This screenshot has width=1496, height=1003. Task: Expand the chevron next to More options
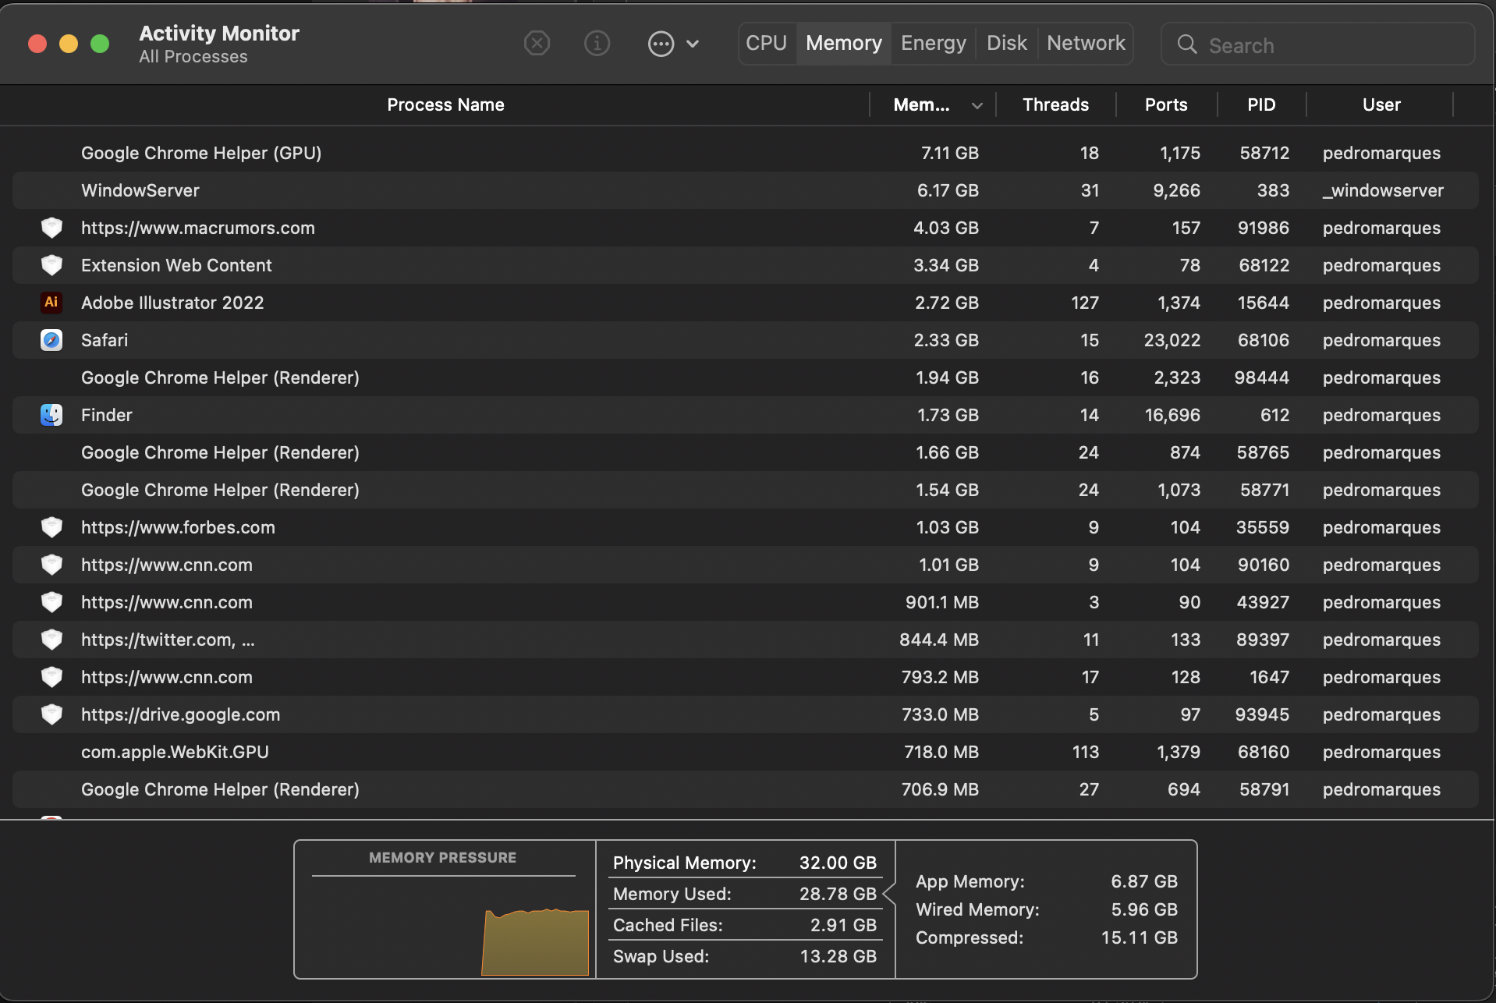(693, 44)
